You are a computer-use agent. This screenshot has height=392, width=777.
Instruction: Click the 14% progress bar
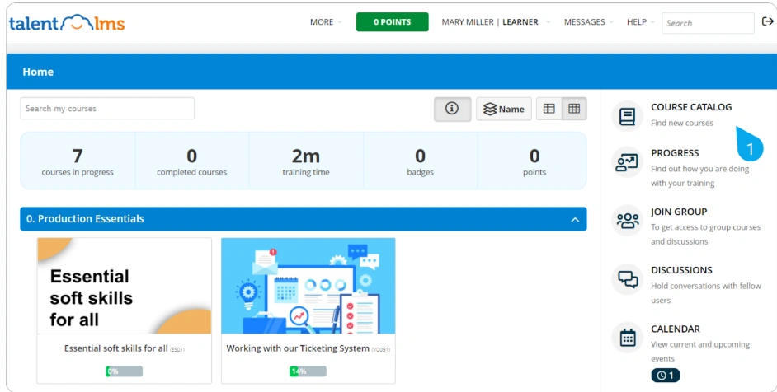[x=308, y=371]
